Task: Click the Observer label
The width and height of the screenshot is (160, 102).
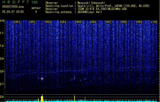Action: [x=52, y=3]
